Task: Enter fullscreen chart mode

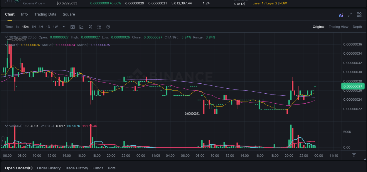Action: tap(350, 15)
